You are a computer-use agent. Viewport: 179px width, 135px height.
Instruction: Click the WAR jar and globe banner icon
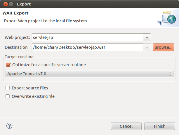point(167,18)
